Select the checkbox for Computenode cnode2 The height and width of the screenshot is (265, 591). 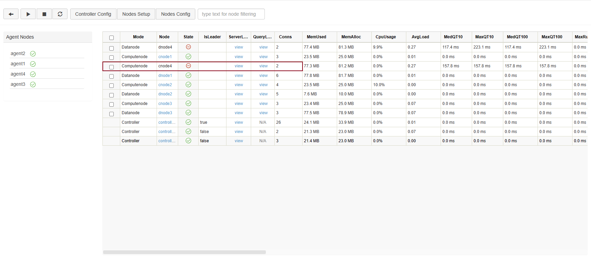point(111,85)
